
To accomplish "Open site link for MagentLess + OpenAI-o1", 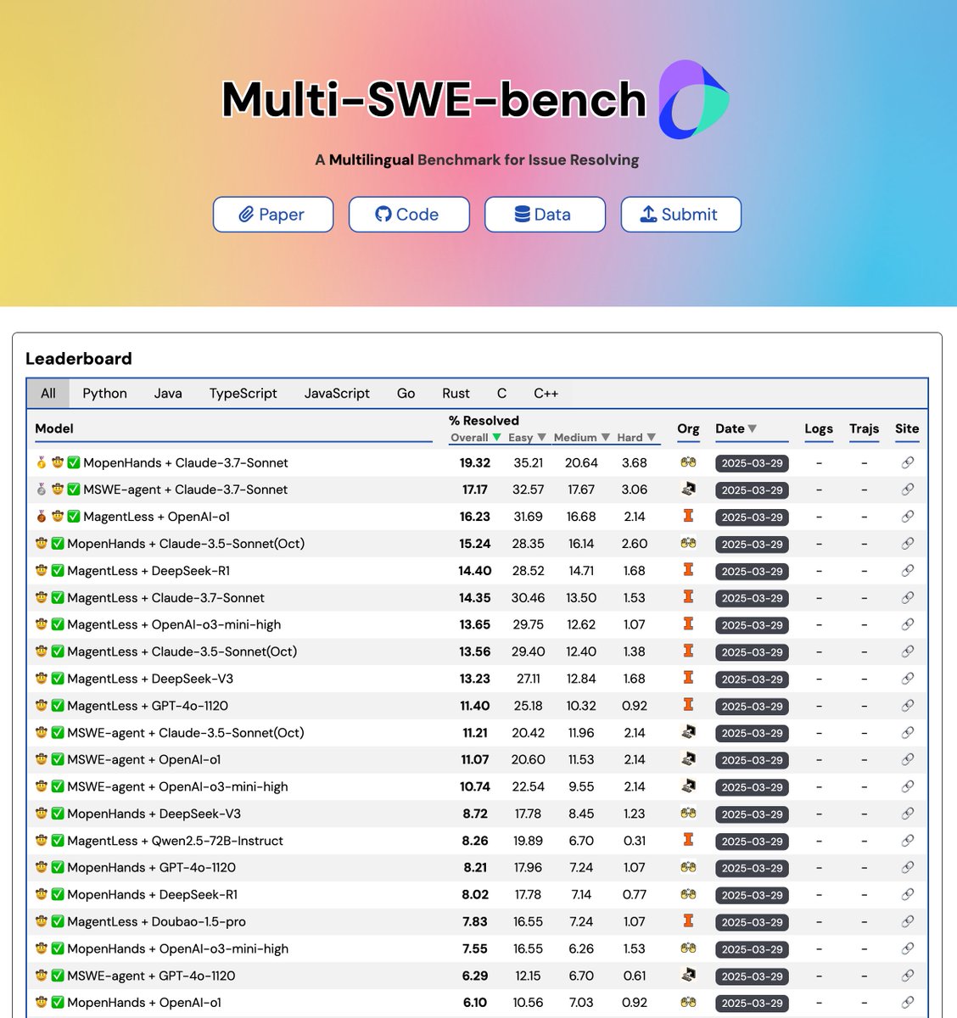I will point(908,517).
